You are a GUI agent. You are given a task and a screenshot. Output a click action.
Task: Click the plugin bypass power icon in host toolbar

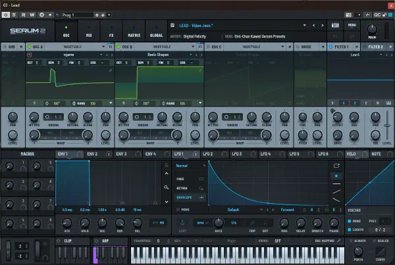[5, 15]
